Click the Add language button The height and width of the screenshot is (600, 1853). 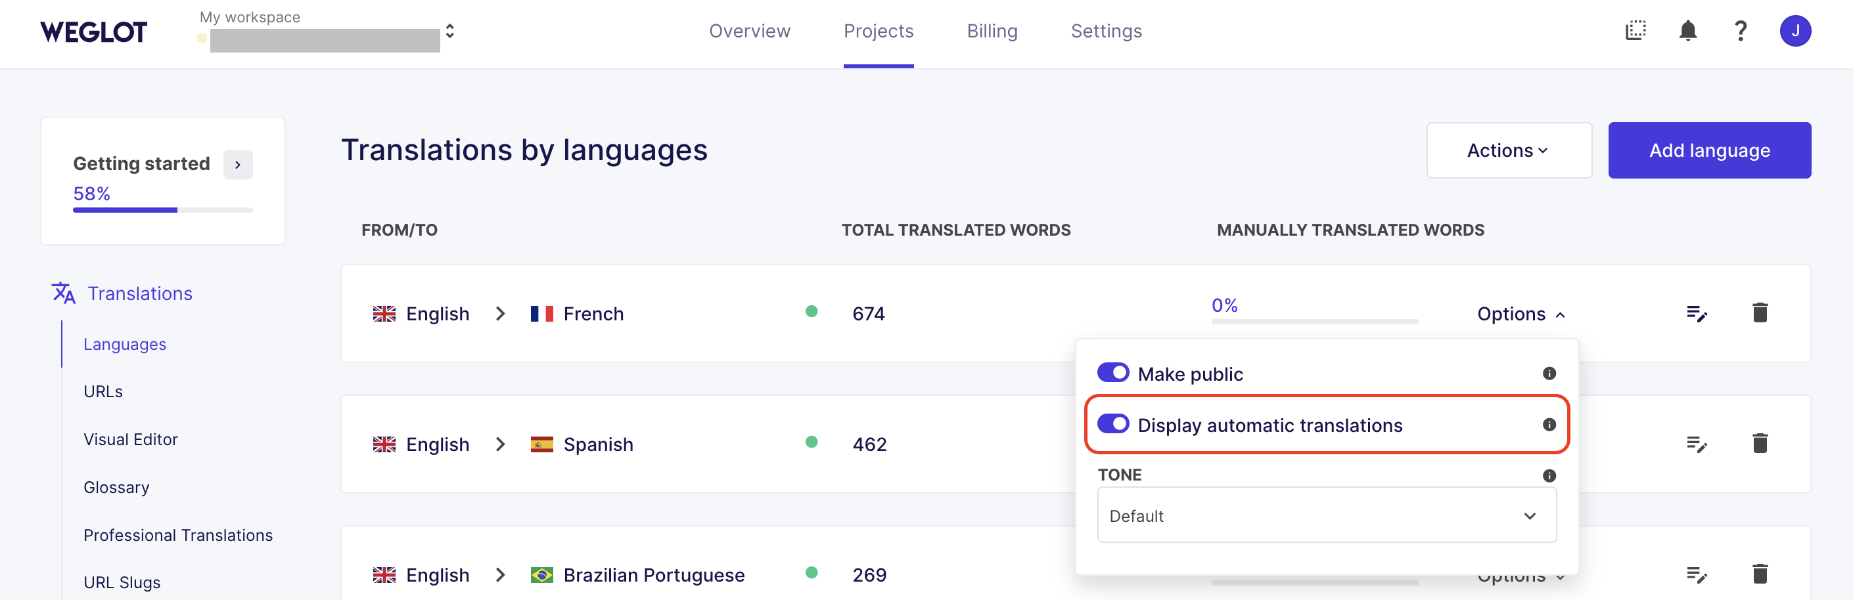pos(1709,150)
